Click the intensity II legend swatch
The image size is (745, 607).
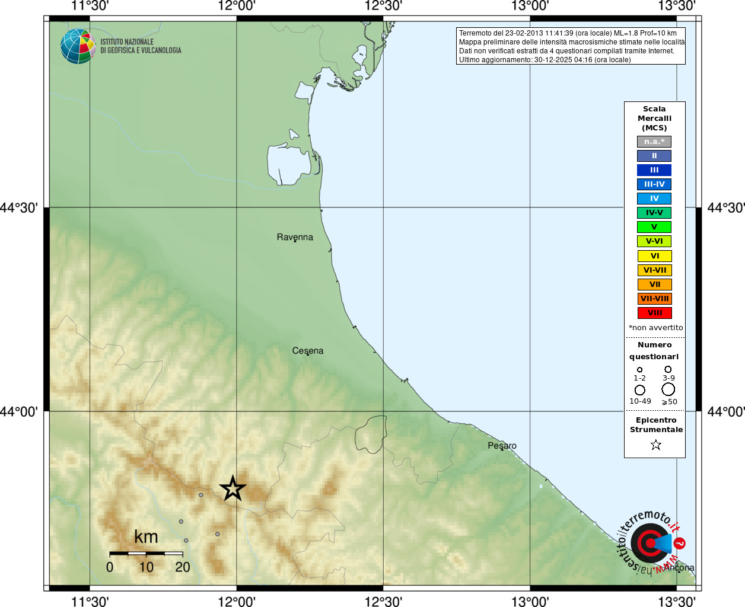pyautogui.click(x=654, y=156)
